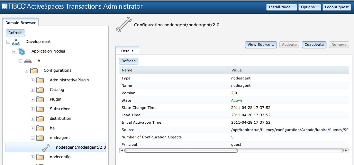Click the Plugin folder icon
Screen dimensions: 354x165
pyautogui.click(x=40, y=100)
